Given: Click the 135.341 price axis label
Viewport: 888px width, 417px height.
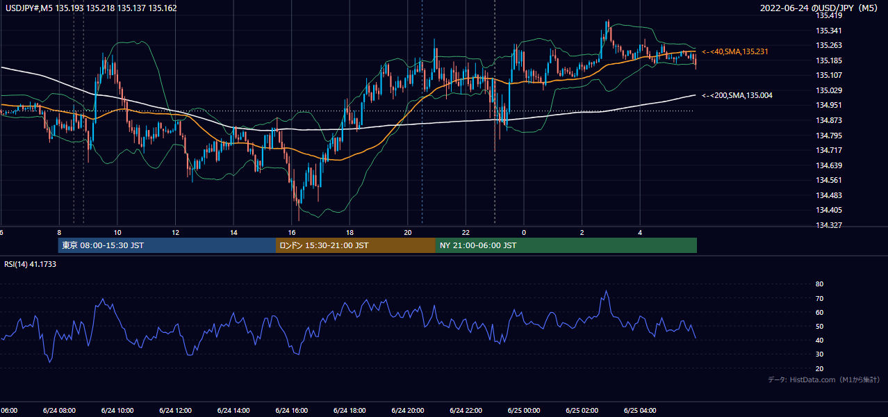Looking at the screenshot, I should [x=829, y=31].
